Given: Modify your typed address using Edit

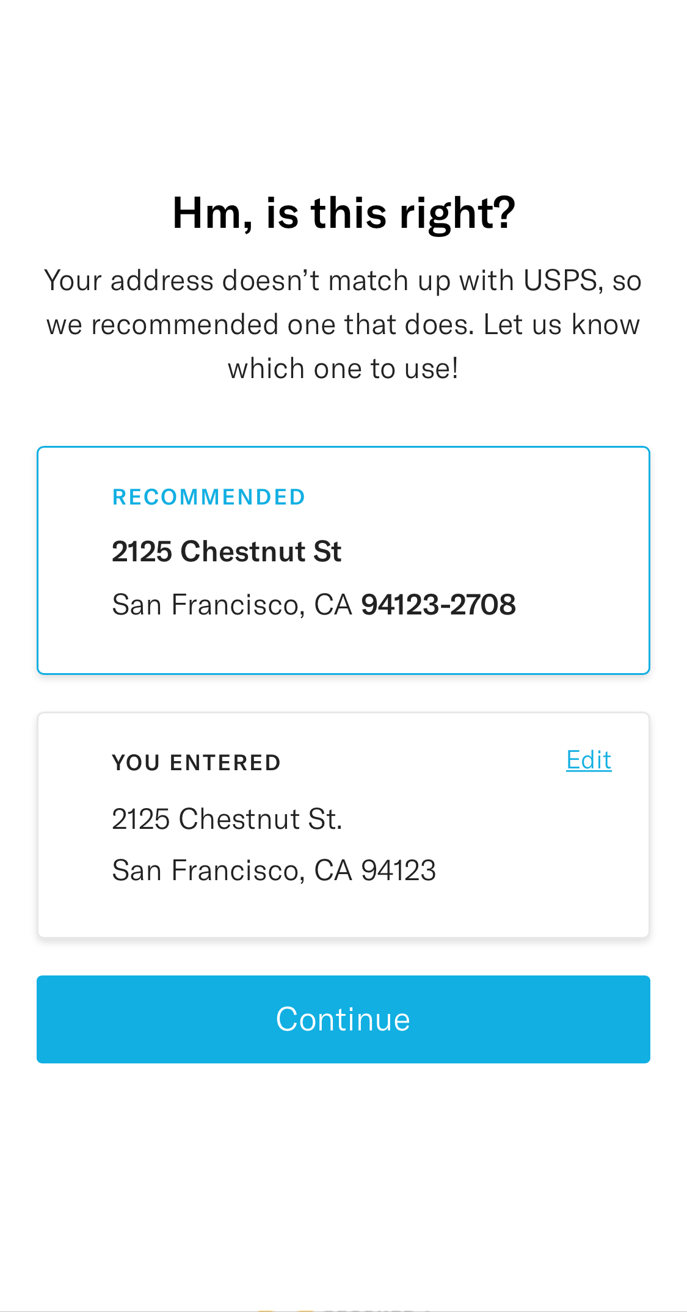Looking at the screenshot, I should pyautogui.click(x=588, y=759).
